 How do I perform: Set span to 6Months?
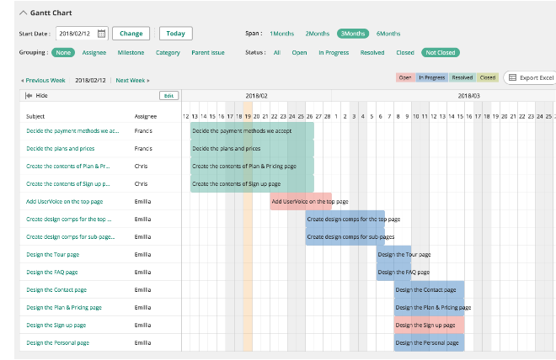(x=388, y=34)
